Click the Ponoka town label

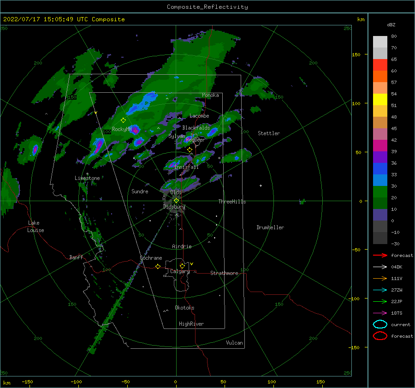pos(210,95)
